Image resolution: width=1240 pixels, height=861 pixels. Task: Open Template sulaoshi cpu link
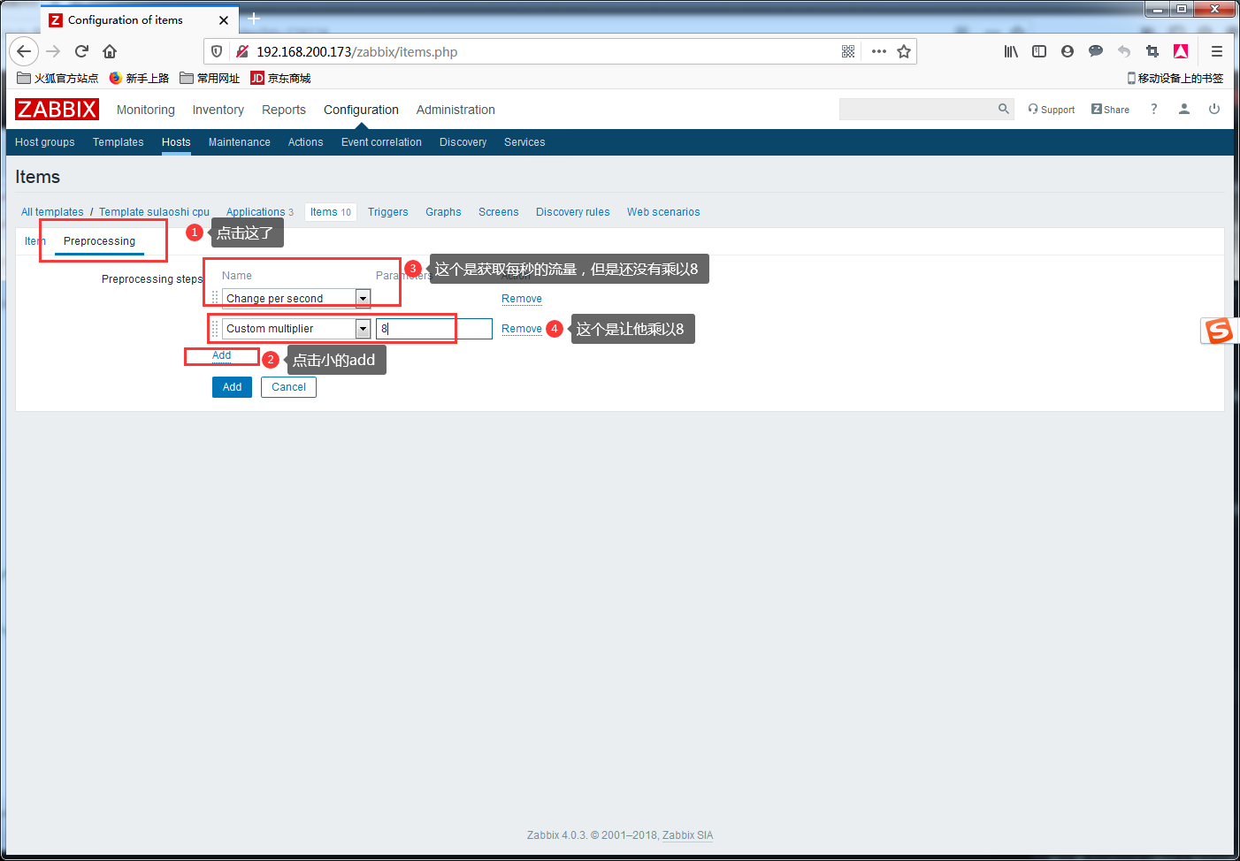click(155, 212)
